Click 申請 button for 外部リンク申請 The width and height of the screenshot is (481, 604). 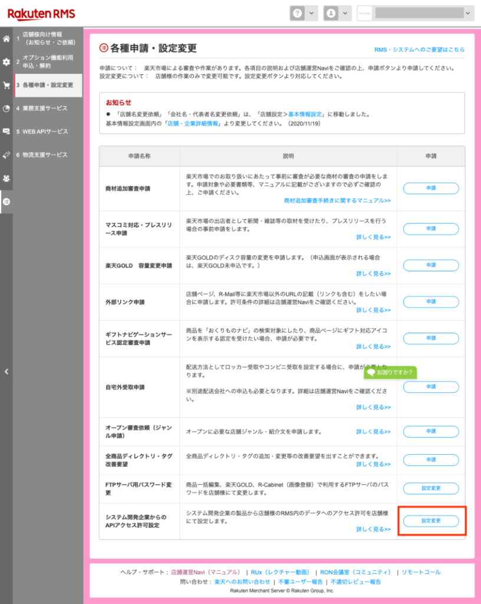431,301
